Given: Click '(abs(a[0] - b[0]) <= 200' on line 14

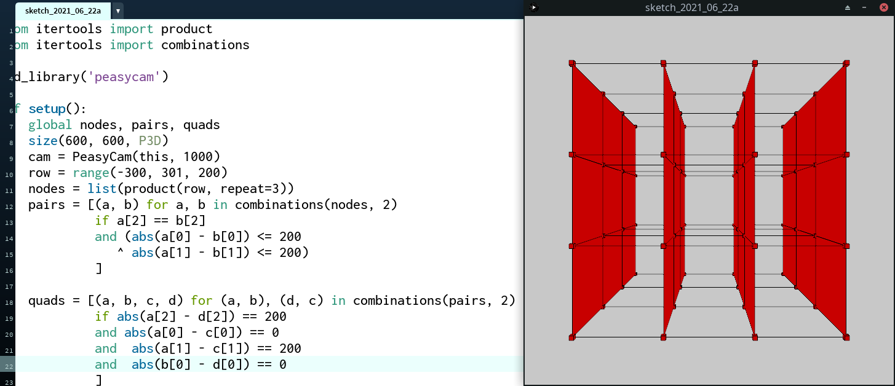Looking at the screenshot, I should [x=212, y=237].
